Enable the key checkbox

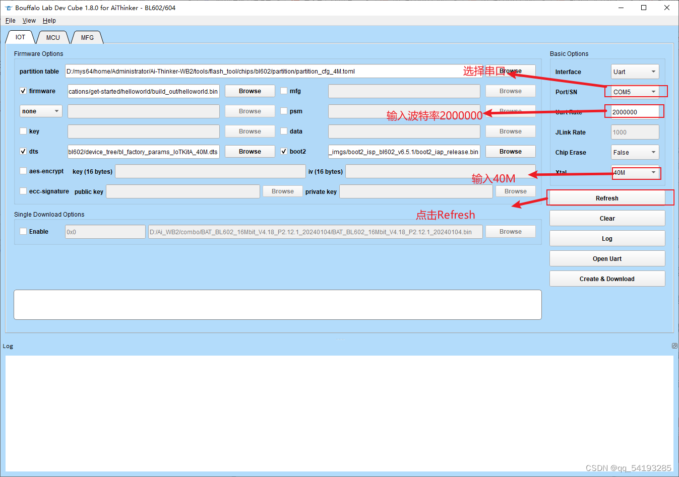23,131
